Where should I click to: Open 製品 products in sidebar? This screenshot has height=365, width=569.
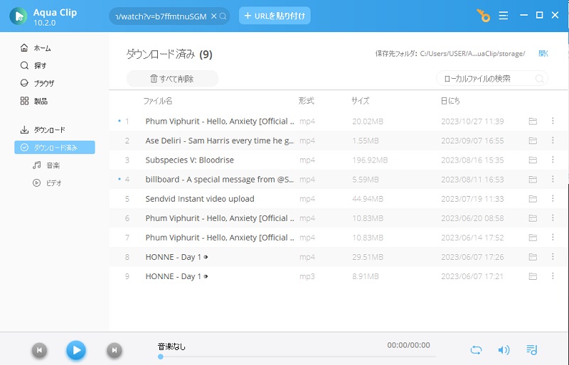[x=33, y=101]
